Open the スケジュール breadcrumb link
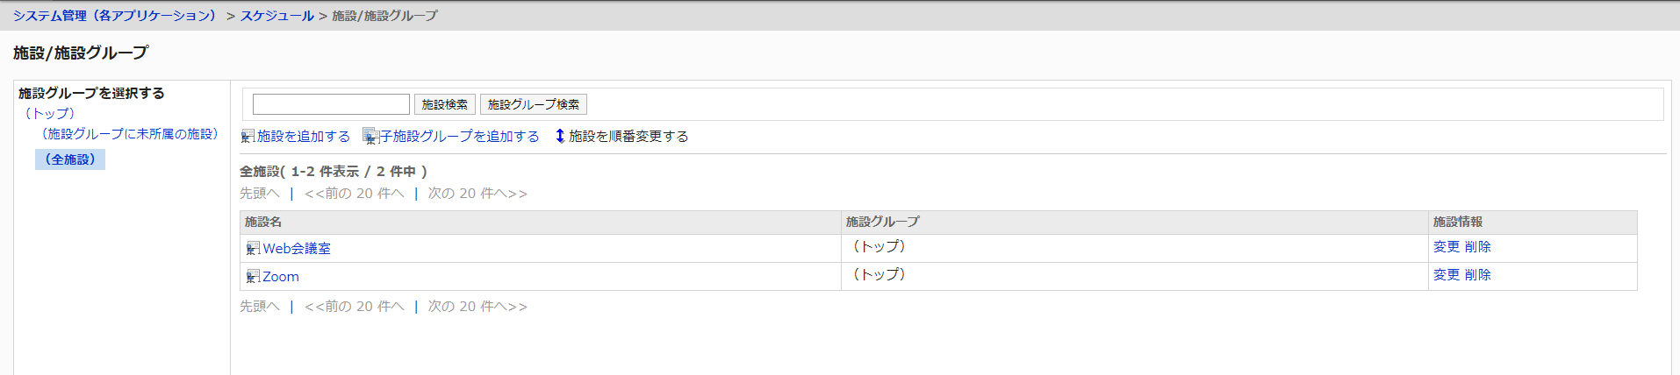1680x375 pixels. tap(276, 16)
